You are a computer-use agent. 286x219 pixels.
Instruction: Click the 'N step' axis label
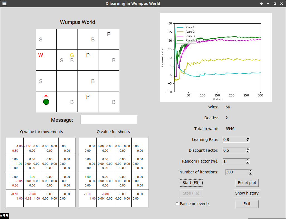(x=217, y=99)
